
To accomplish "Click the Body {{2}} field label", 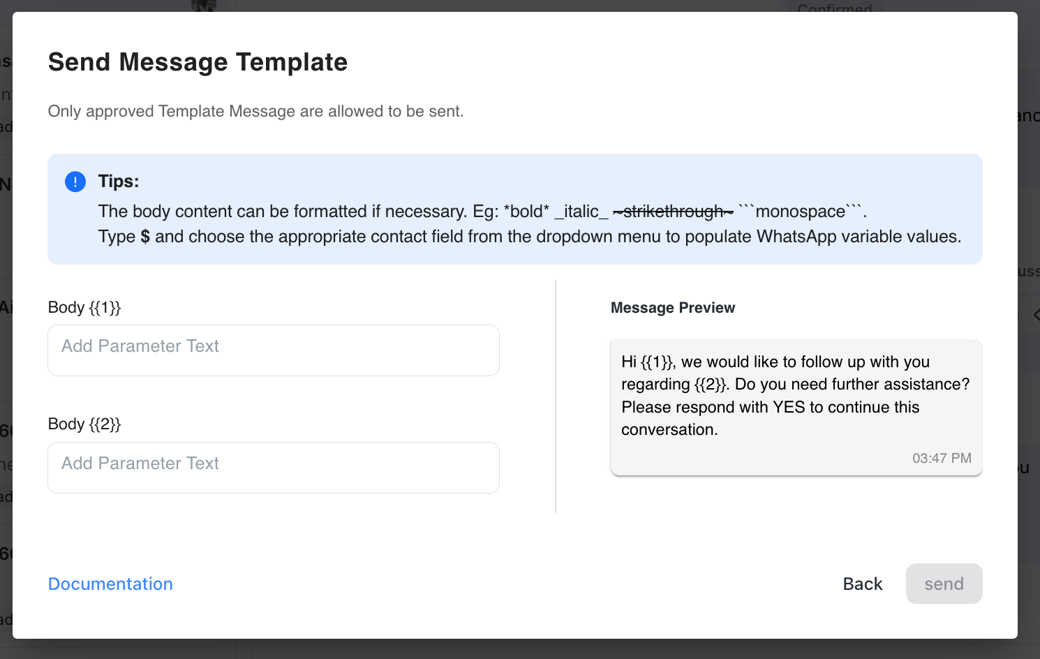I will 84,424.
